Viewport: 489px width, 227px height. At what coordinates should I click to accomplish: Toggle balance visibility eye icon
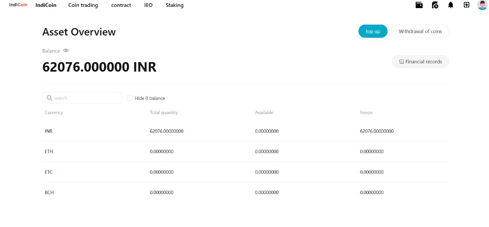point(66,50)
